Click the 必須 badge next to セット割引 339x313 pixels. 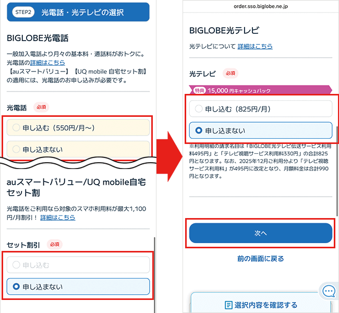click(x=54, y=244)
